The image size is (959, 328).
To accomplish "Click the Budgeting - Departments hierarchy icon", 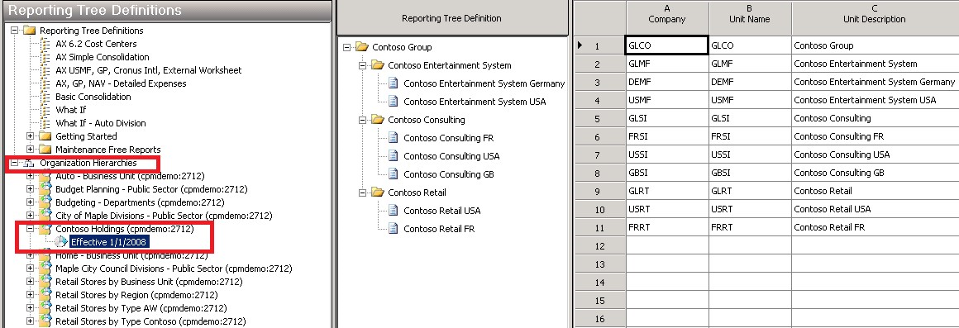I will click(x=45, y=202).
